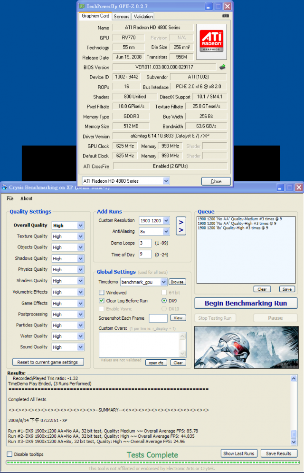Click the GPU-Z Close button
This screenshot has width=304, height=473.
coord(216,181)
